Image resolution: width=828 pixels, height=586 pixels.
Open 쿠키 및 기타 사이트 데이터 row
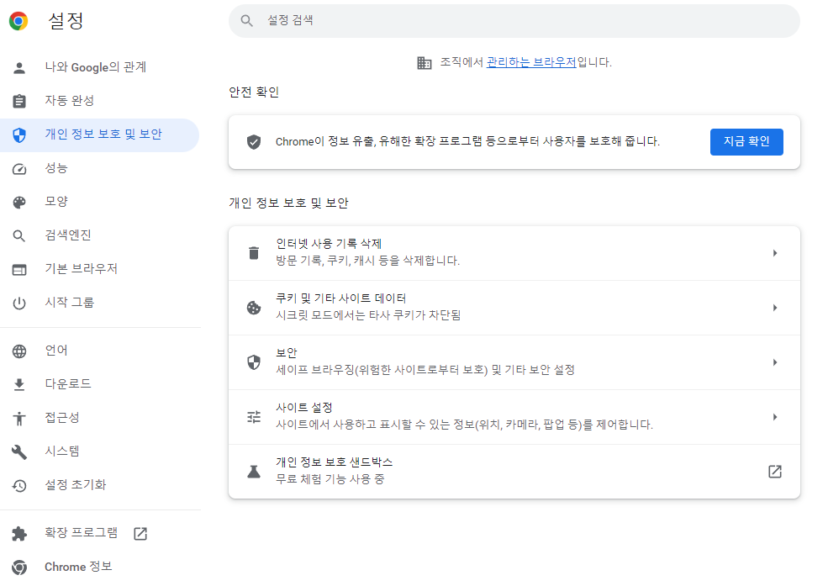(x=514, y=308)
